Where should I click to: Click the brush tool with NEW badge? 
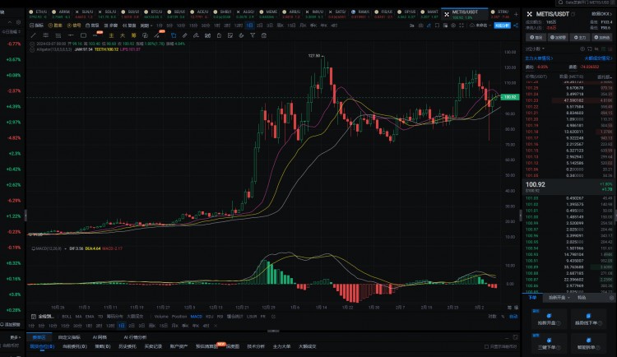[157, 35]
